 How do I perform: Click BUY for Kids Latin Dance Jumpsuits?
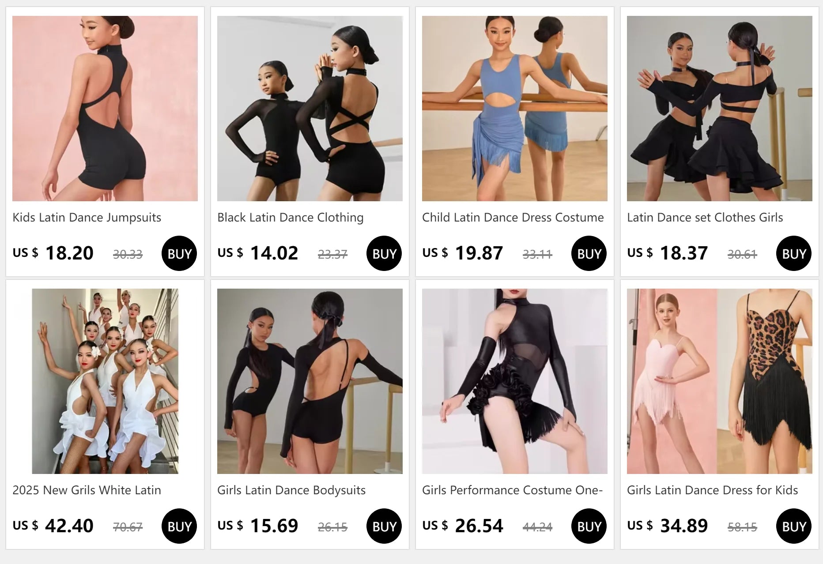click(179, 253)
